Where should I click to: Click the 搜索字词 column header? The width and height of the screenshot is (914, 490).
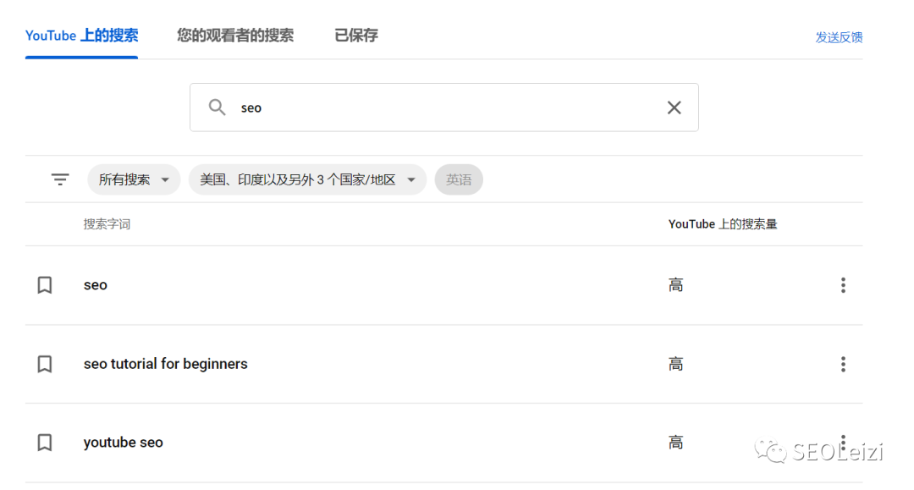[x=107, y=224]
